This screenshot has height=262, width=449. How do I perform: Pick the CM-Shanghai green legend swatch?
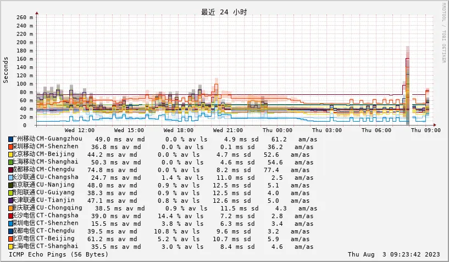coord(11,162)
